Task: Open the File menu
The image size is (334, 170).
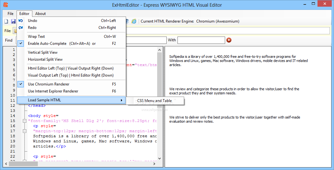Action: (10, 14)
